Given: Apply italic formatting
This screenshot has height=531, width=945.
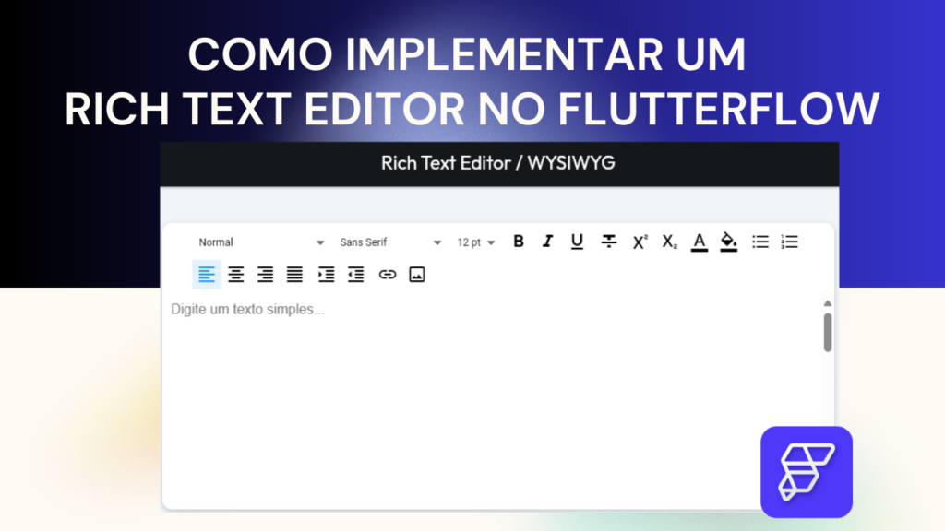Looking at the screenshot, I should coord(547,242).
